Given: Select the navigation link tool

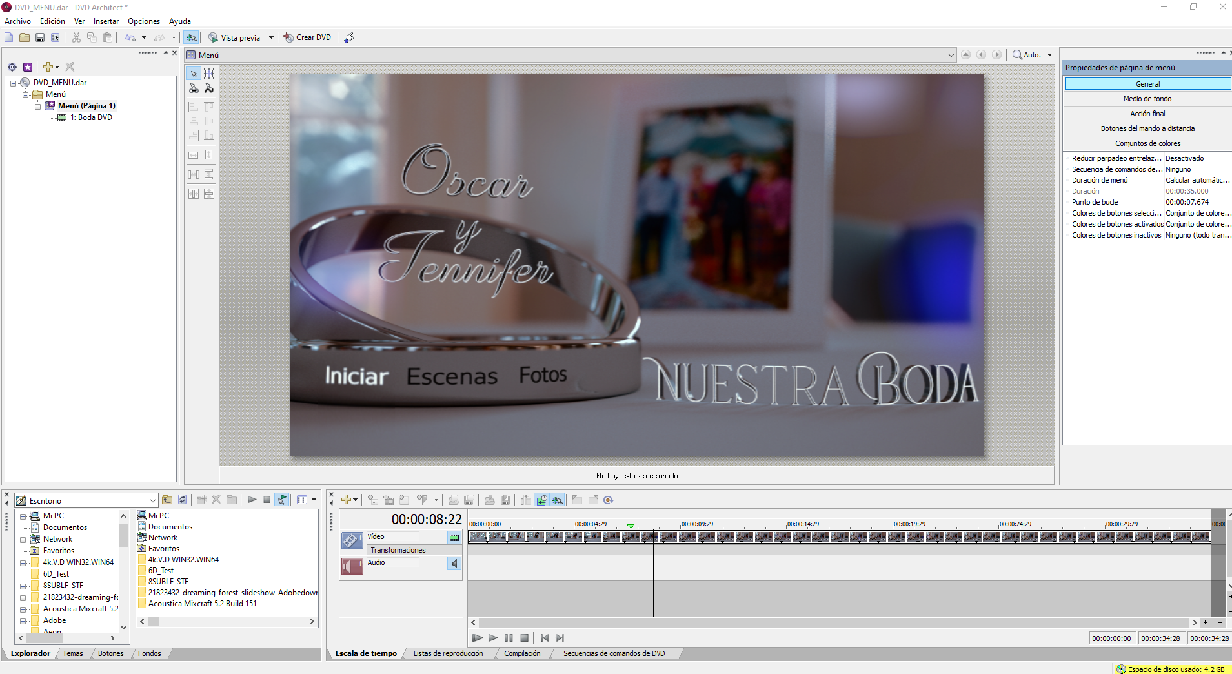Looking at the screenshot, I should pos(194,88).
